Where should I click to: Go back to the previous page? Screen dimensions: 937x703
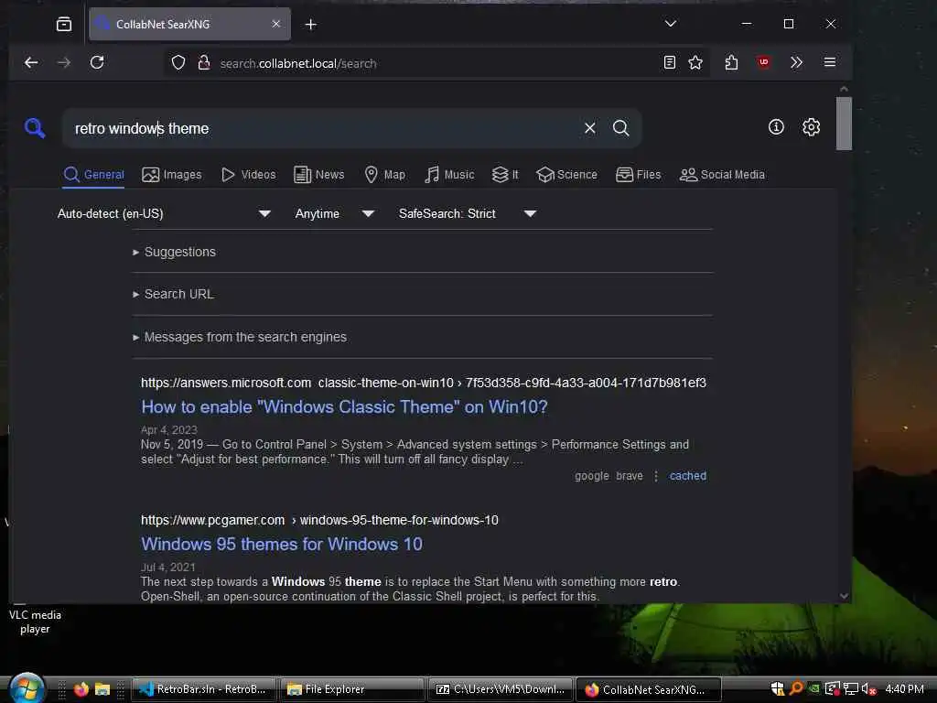[31, 62]
